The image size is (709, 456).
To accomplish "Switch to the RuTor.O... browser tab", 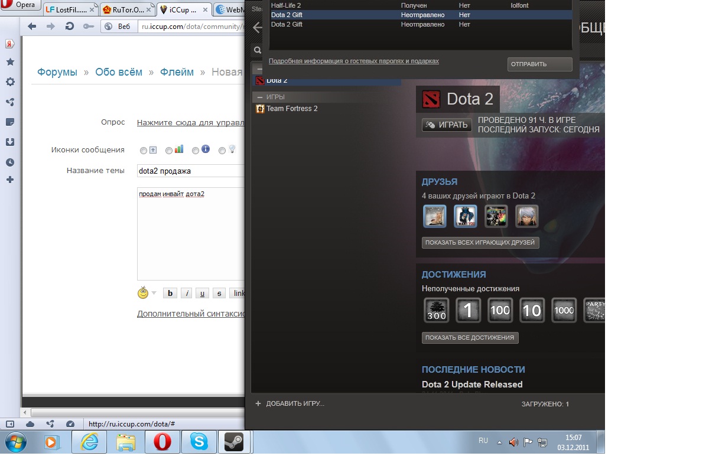I will (126, 9).
